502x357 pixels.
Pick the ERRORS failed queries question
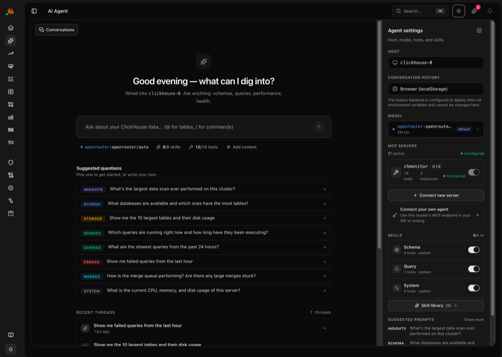click(203, 261)
